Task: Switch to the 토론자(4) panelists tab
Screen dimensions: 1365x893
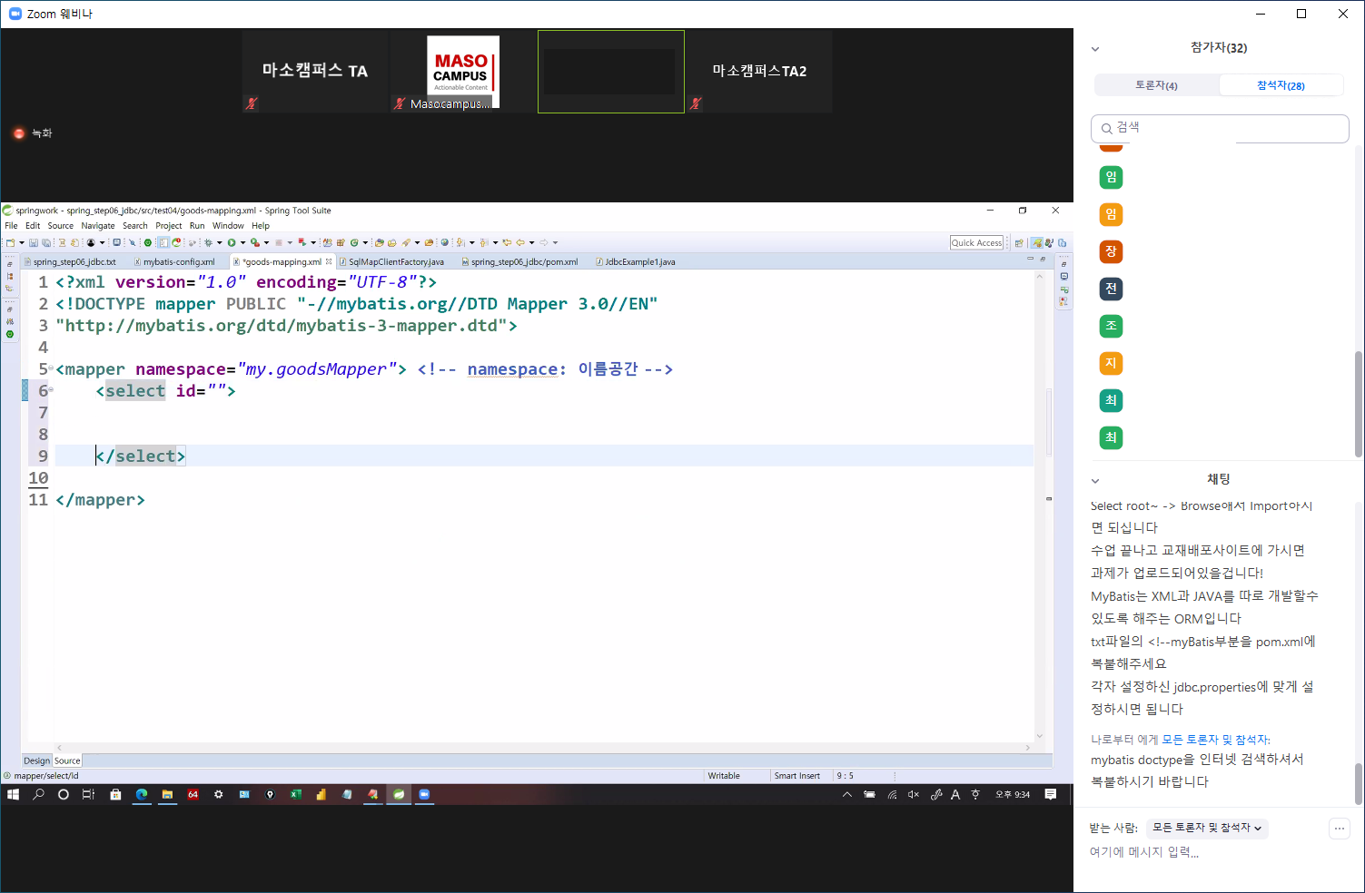Action: coord(1156,85)
